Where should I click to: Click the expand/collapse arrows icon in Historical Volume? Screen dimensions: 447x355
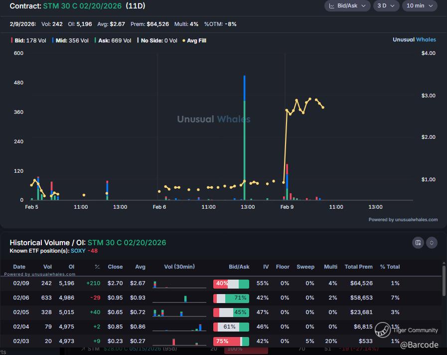coord(432,243)
